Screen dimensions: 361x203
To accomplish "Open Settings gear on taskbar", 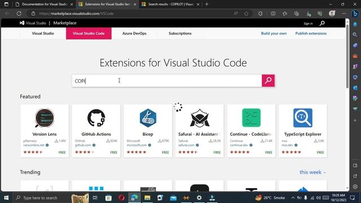I will click(199, 198).
